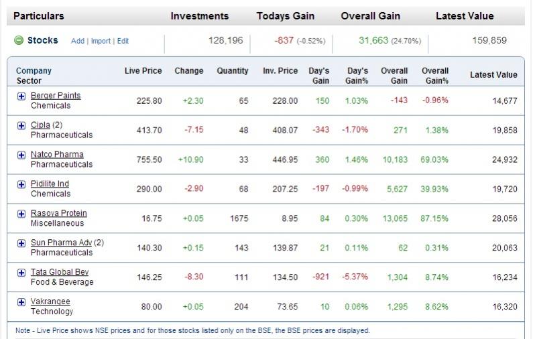Sort by Live Price column header

pos(143,70)
